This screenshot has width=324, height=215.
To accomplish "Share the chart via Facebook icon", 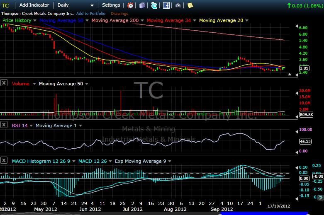I will pyautogui.click(x=166, y=5).
